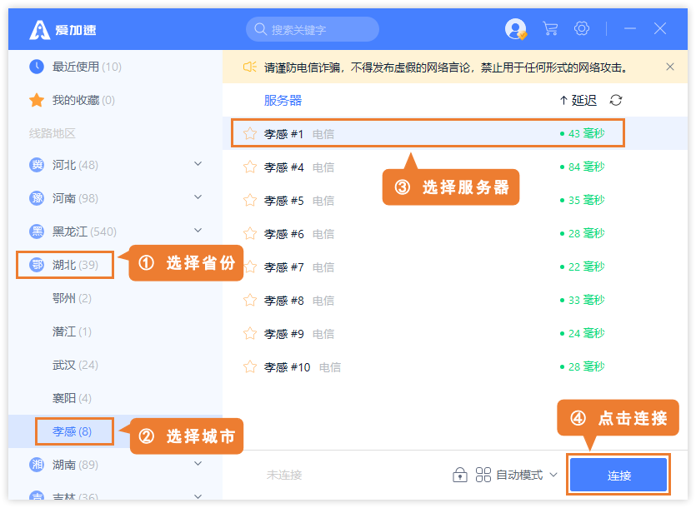Click the 爱加速 logo

tap(63, 30)
